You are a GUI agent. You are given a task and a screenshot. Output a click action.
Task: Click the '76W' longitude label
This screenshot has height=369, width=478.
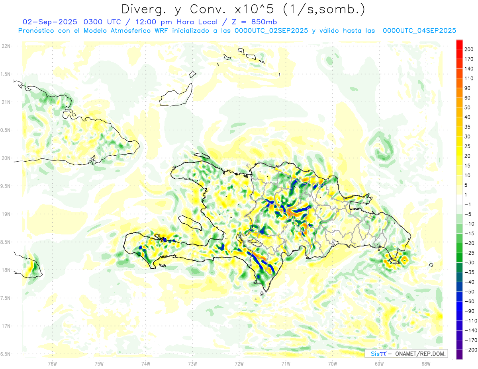click(x=52, y=363)
